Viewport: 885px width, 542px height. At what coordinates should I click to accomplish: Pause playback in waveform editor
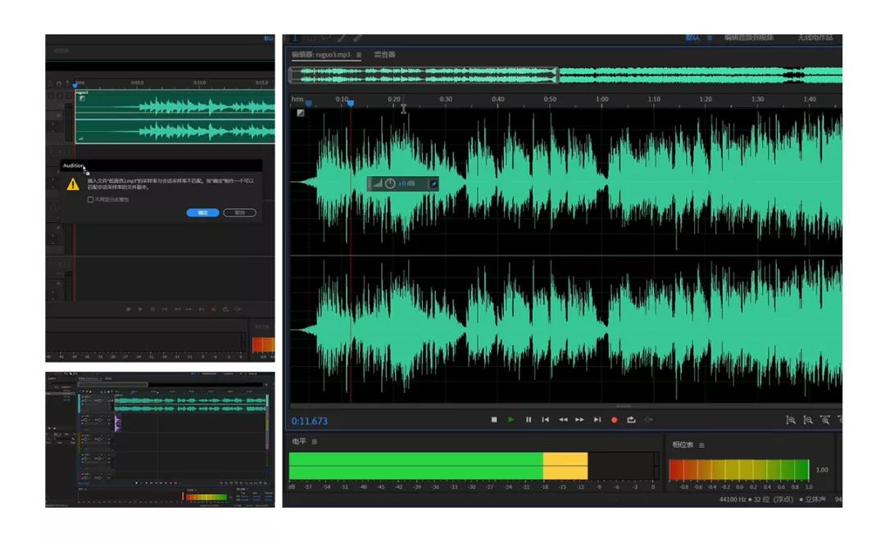click(x=529, y=420)
